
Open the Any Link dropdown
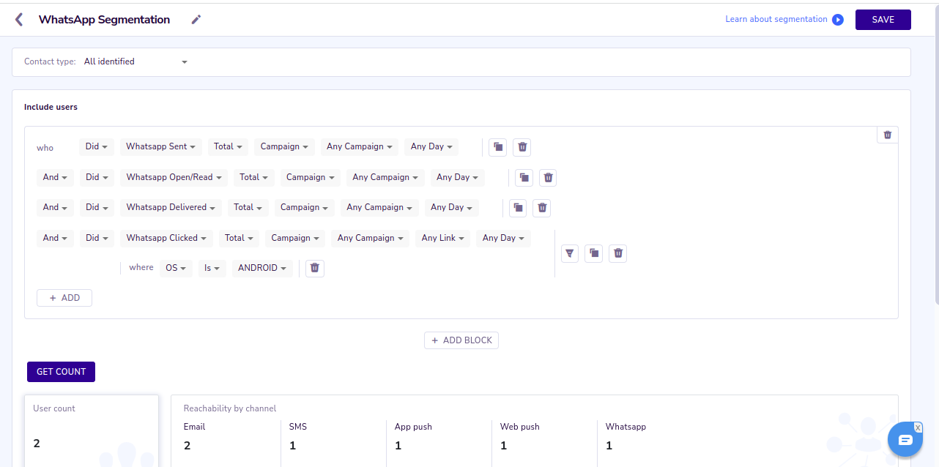[443, 239]
